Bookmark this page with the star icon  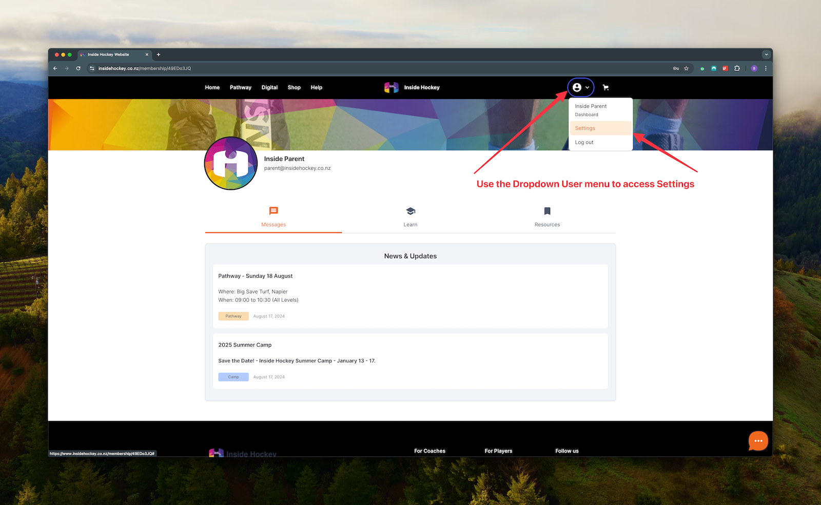(x=686, y=68)
